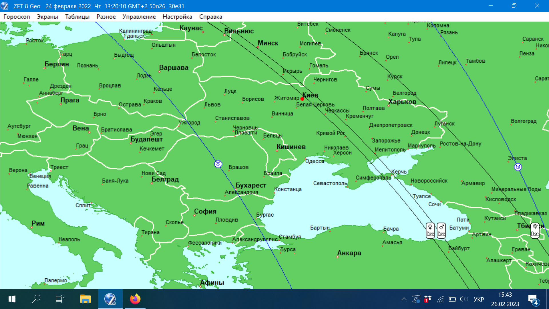Open Firefox from the taskbar
The width and height of the screenshot is (549, 309).
click(x=135, y=299)
